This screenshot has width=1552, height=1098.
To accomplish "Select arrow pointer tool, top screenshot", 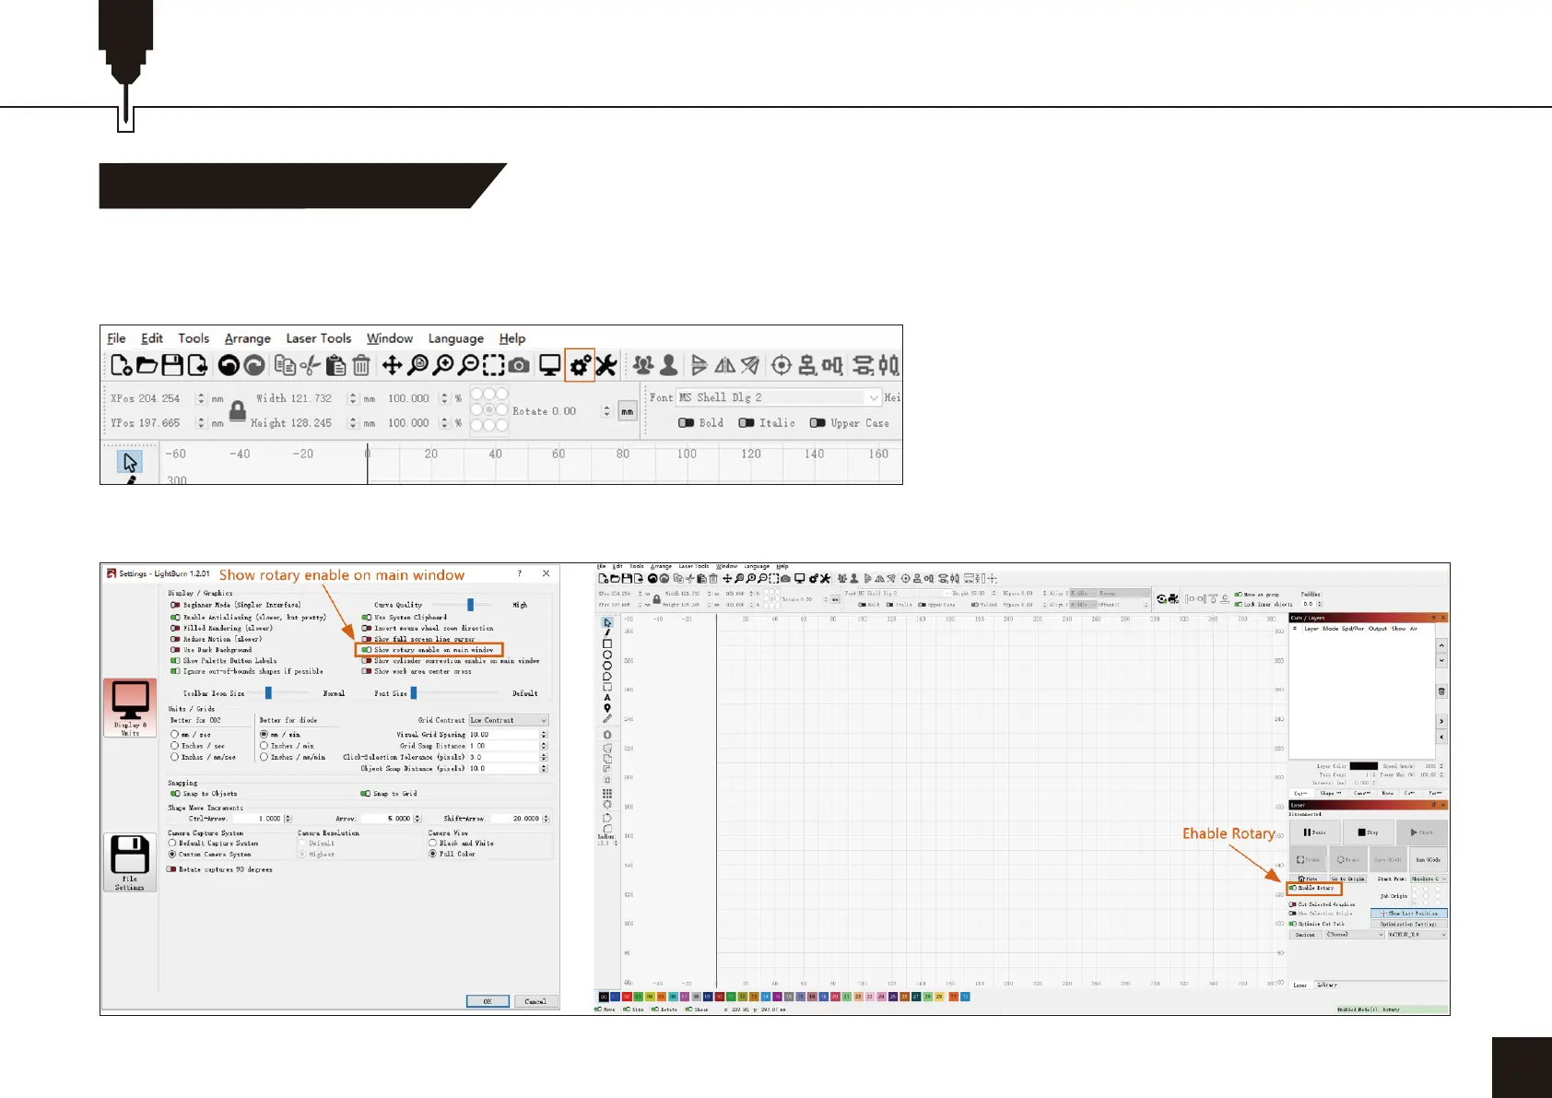I will click(x=130, y=462).
